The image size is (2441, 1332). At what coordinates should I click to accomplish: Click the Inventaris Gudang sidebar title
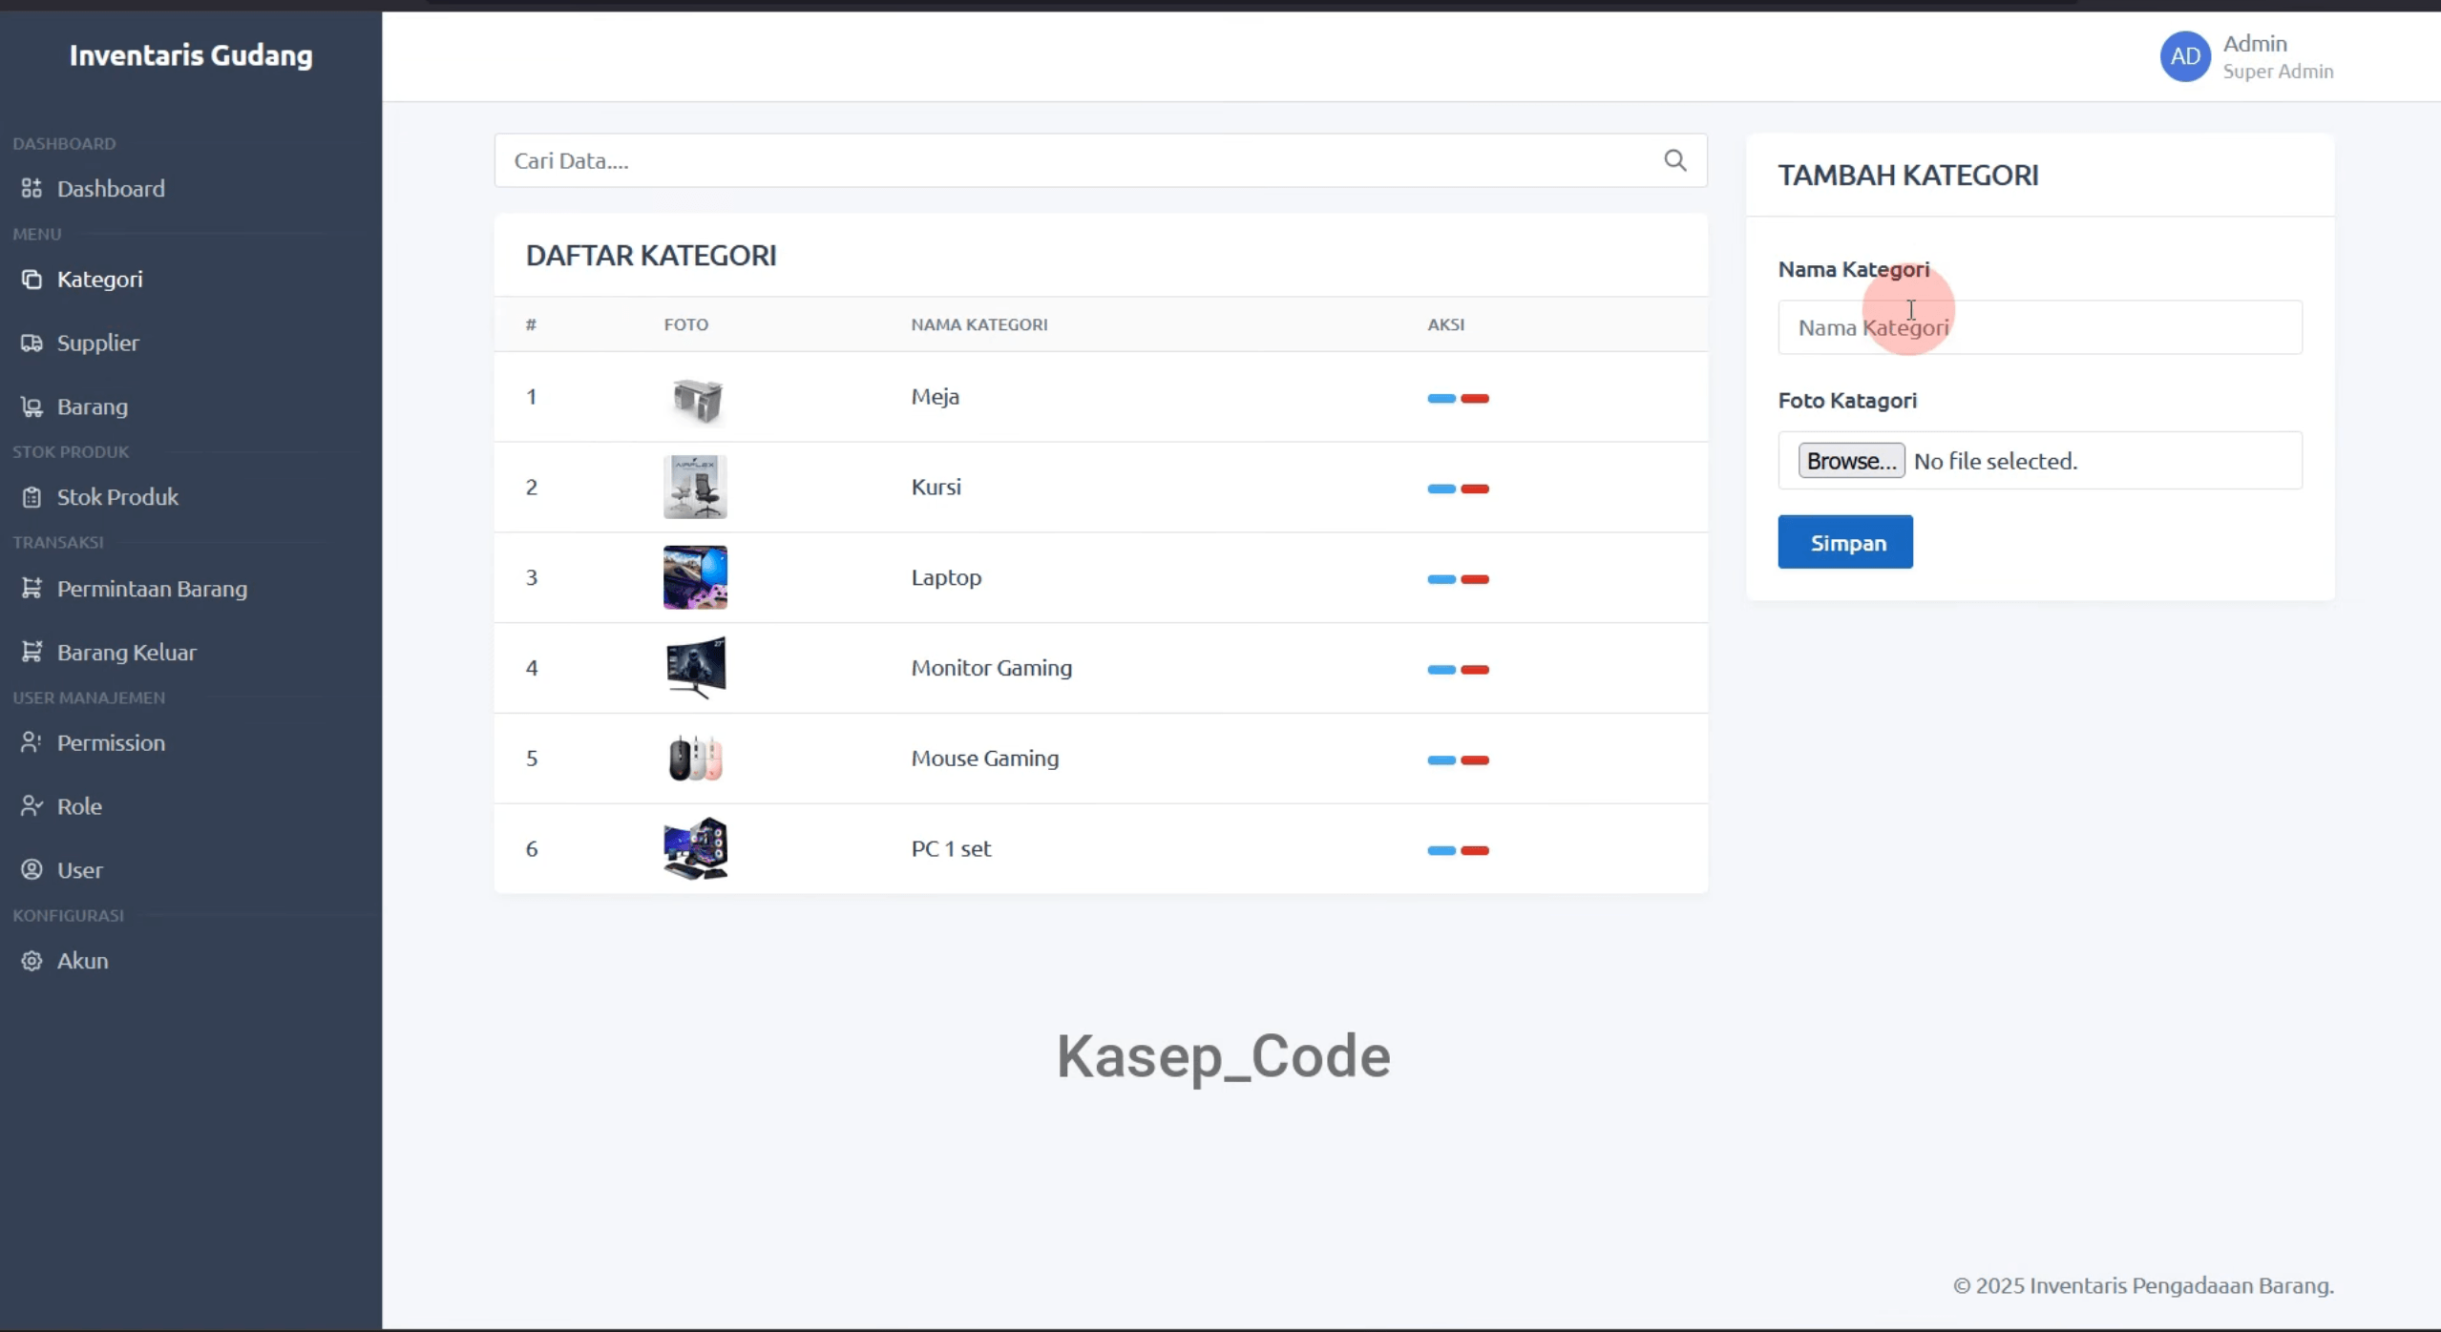click(191, 55)
